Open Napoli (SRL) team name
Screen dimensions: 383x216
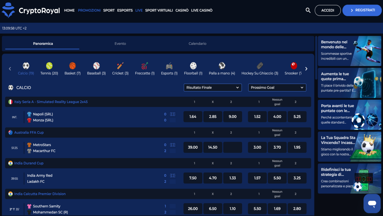click(43, 114)
